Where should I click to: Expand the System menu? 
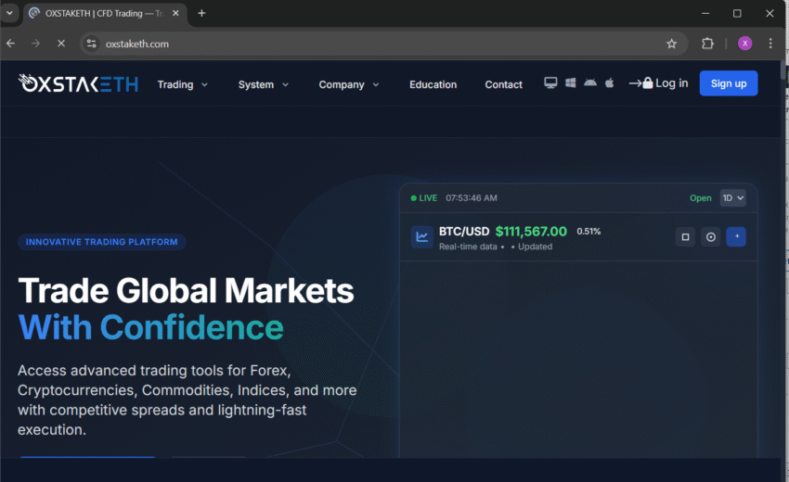click(x=264, y=84)
